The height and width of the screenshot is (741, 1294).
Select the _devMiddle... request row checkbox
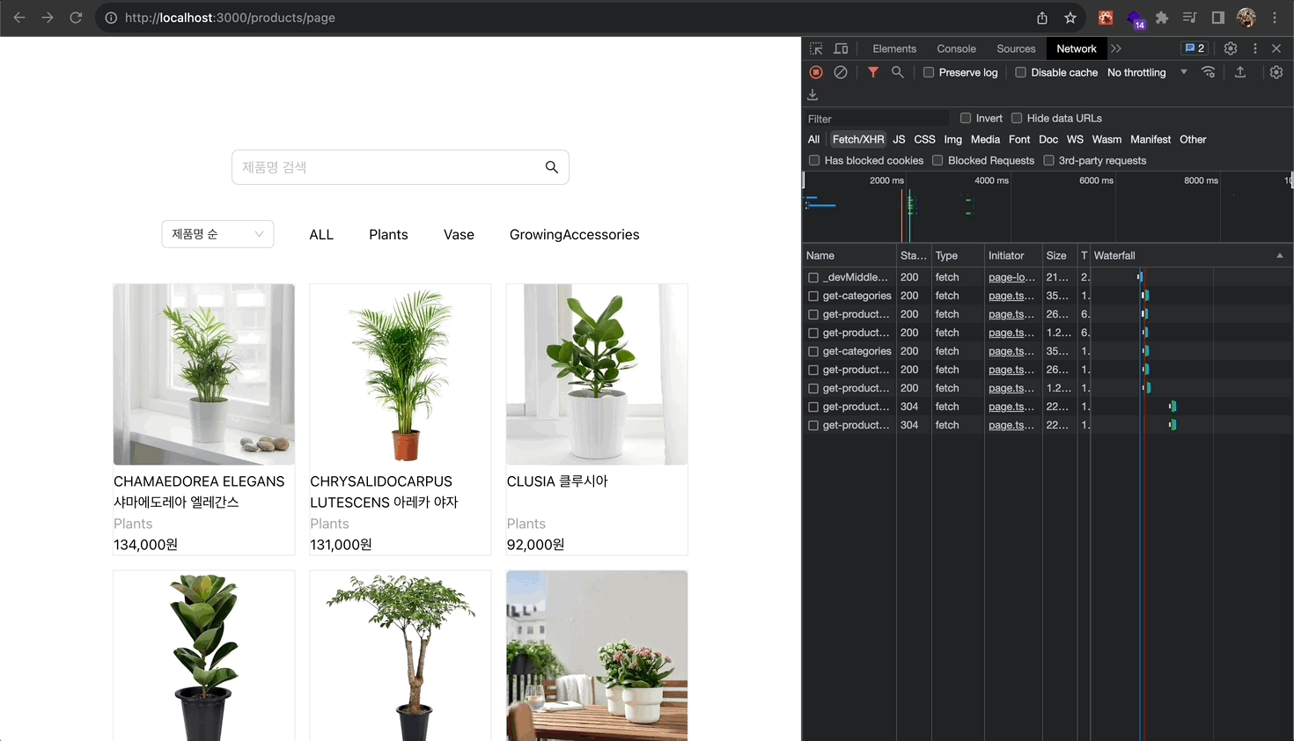tap(813, 277)
